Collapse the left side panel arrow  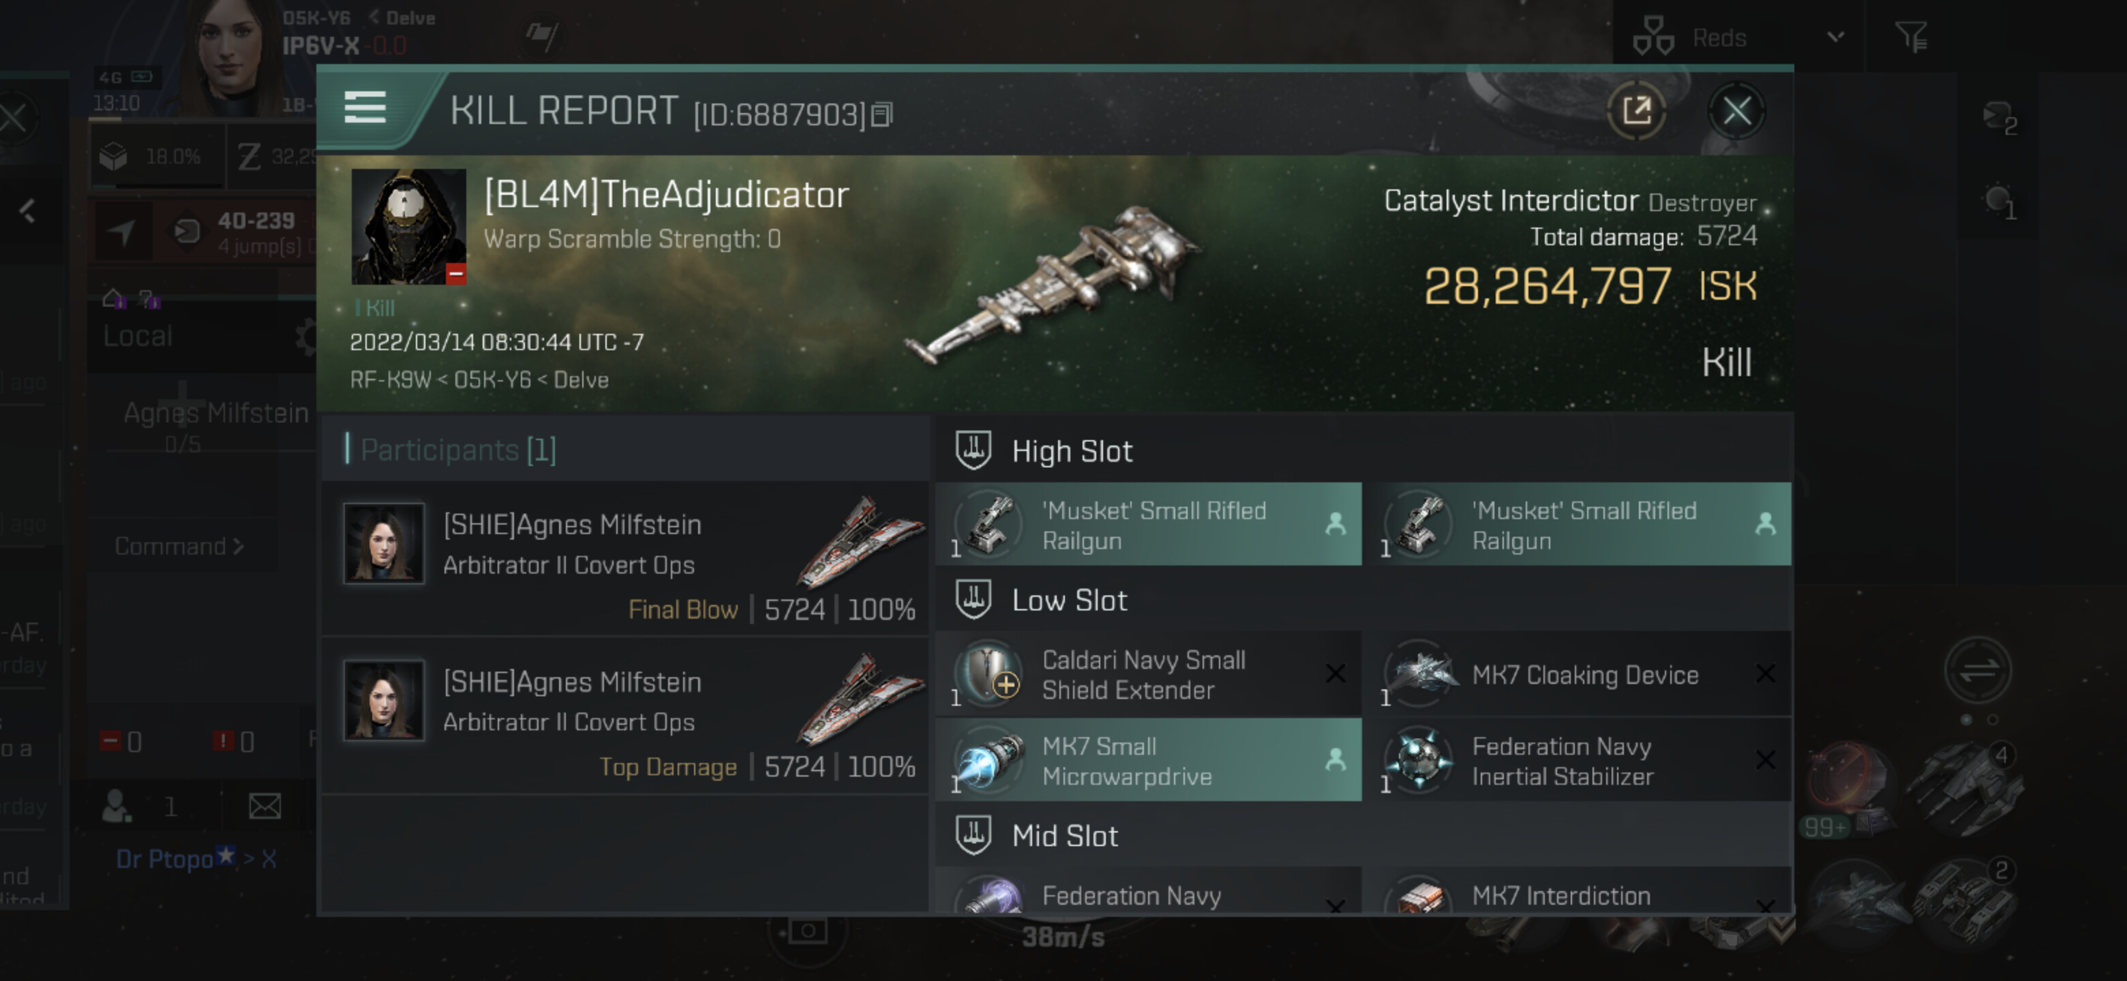pyautogui.click(x=27, y=211)
